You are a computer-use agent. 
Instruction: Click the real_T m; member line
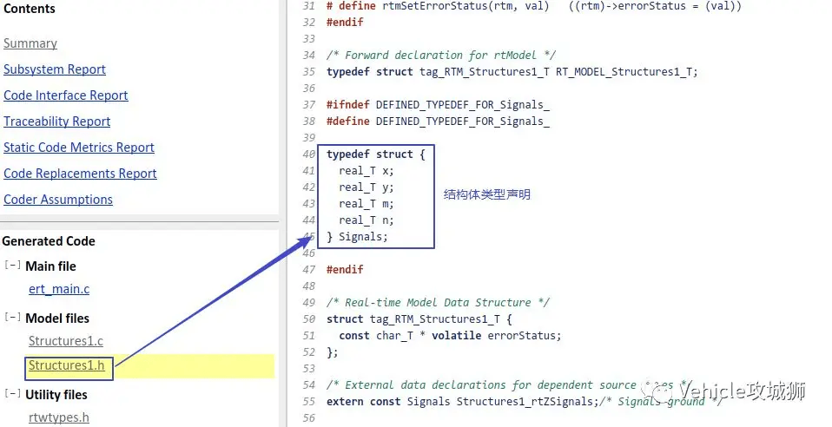tap(366, 204)
